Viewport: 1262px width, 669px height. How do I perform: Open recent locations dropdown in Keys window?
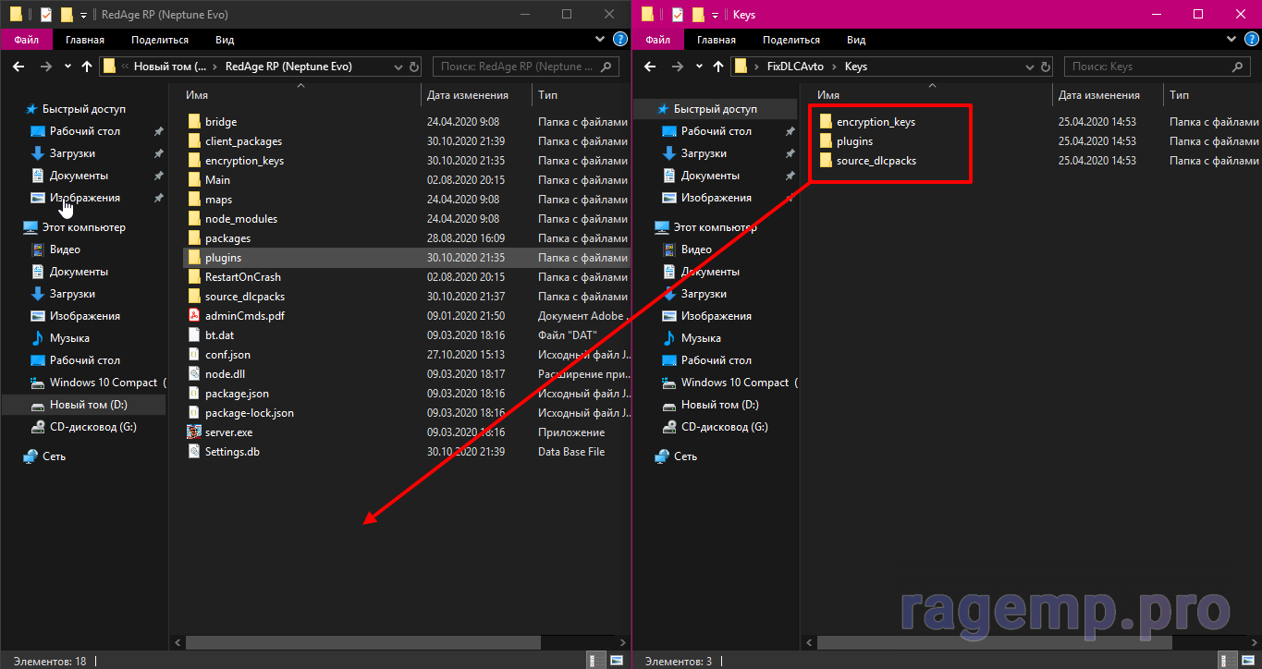pos(699,67)
